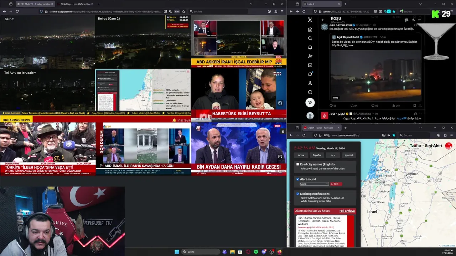Open X Explore search icon in sidebar
This screenshot has height=256, width=456.
[x=310, y=38]
